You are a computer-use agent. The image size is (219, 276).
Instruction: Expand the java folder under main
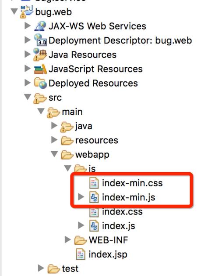tap(54, 126)
